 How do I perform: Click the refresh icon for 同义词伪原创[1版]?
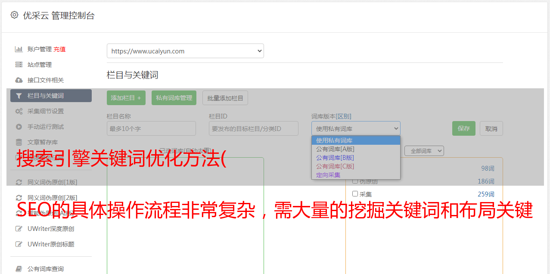19,182
